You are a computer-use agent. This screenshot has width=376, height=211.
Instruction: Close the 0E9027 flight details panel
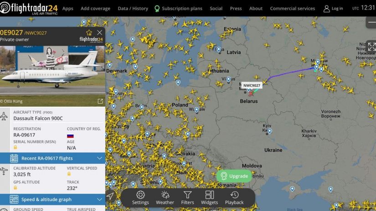tap(99, 33)
